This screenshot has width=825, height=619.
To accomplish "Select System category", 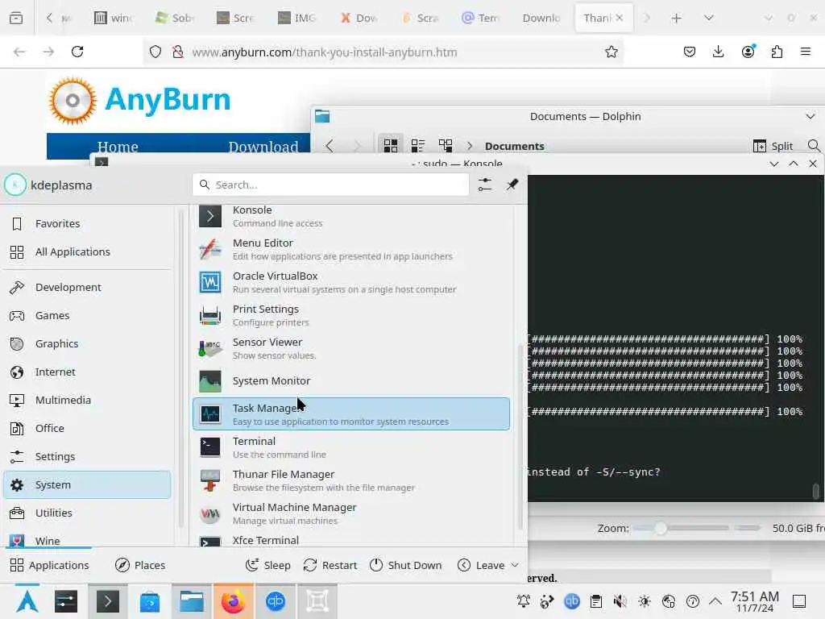I will [87, 484].
